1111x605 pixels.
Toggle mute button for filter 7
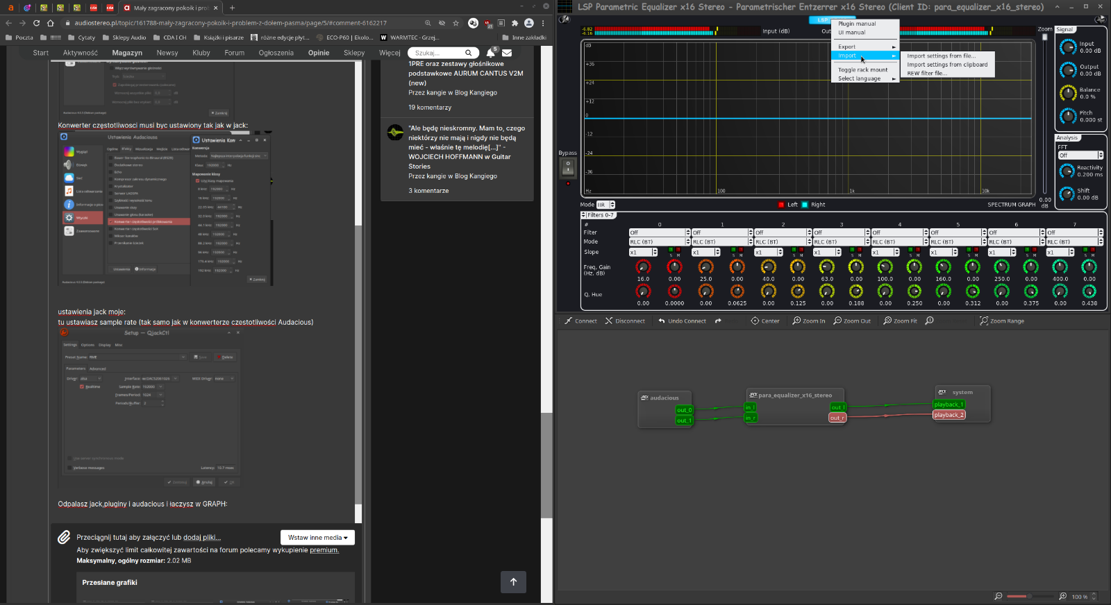[1094, 250]
